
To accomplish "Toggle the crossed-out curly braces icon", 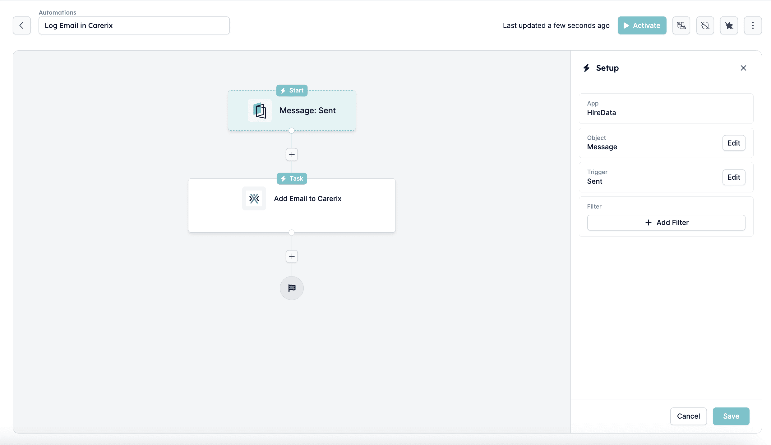I will click(x=705, y=25).
